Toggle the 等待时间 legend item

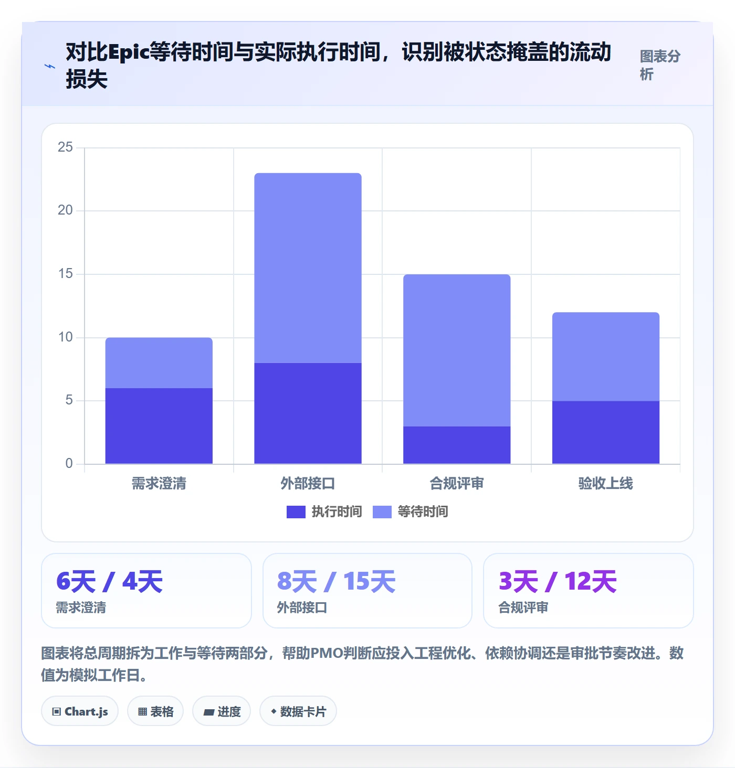tap(410, 511)
